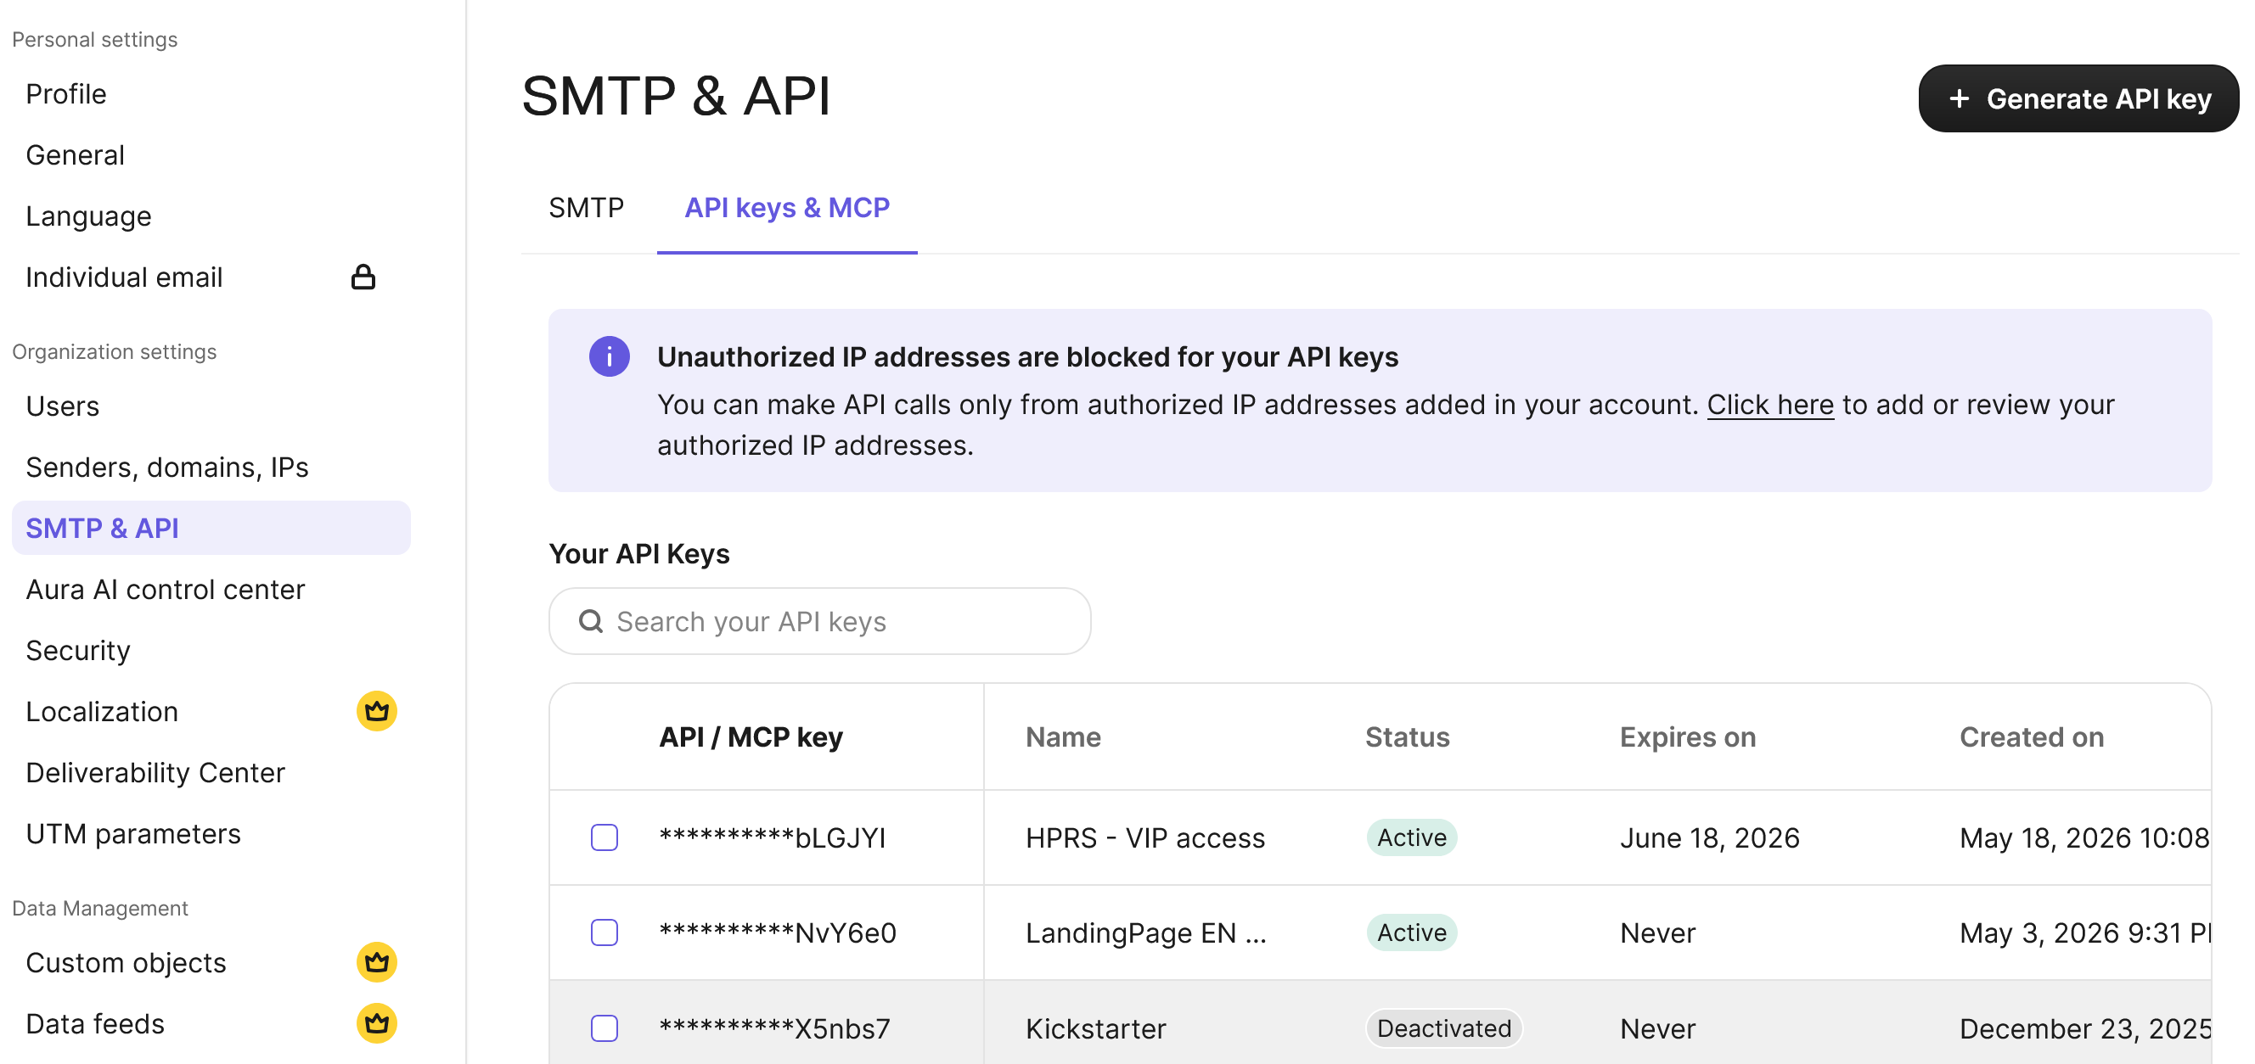Click the June 18, 2026 expiry date
The image size is (2255, 1064).
(x=1709, y=838)
